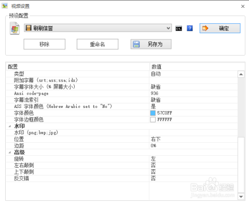Select the 类型 type row

coord(122,74)
